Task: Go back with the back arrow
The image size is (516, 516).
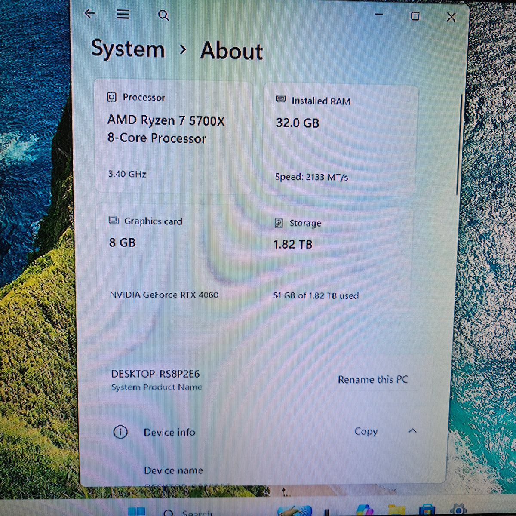Action: [89, 13]
